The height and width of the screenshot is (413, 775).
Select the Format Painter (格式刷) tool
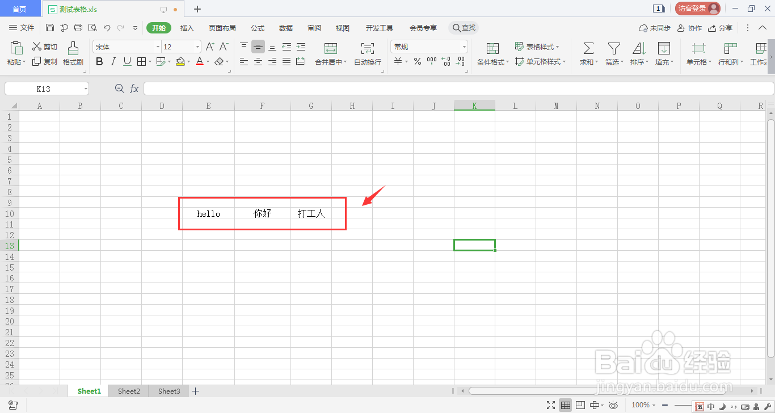pyautogui.click(x=73, y=54)
